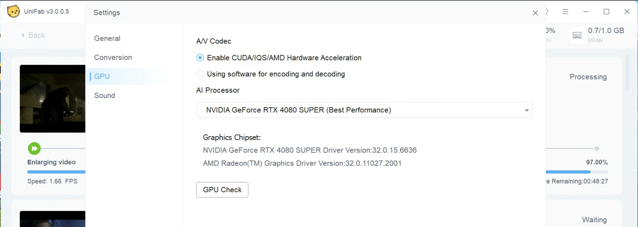Screen dimensions: 638x227
Task: Expand the AI Processor dropdown arrow
Action: (x=526, y=110)
